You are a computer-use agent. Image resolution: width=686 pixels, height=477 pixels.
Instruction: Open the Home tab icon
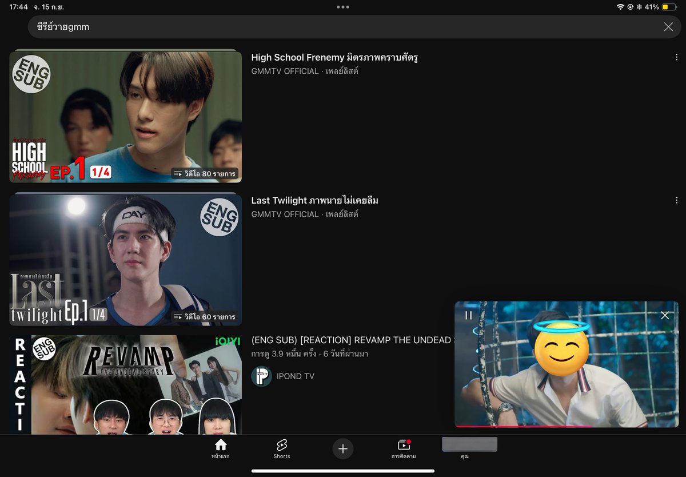click(x=220, y=445)
